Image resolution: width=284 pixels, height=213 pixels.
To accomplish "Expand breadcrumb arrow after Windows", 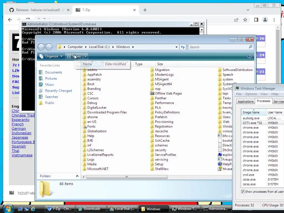I will (133, 47).
